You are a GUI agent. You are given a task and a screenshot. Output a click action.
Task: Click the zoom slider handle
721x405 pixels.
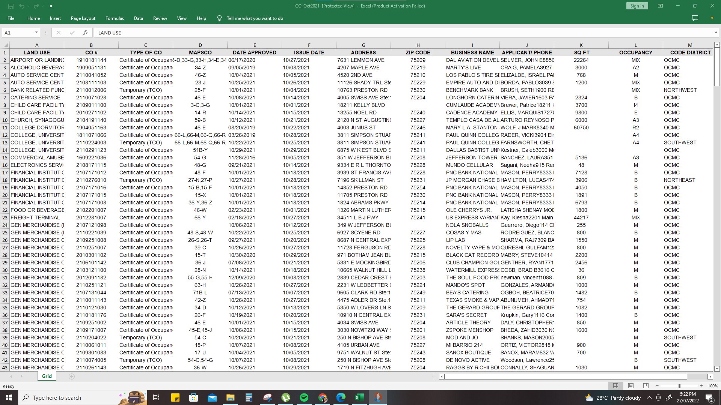[x=679, y=386]
